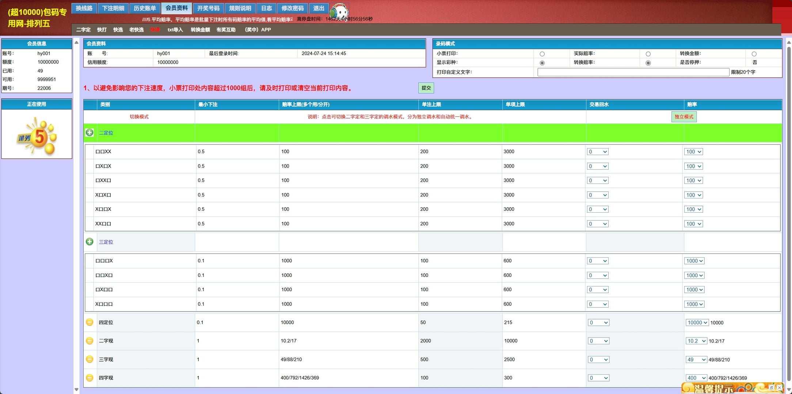Open 口口XX 赔率 dropdown showing 100
The width and height of the screenshot is (792, 394).
click(x=693, y=152)
